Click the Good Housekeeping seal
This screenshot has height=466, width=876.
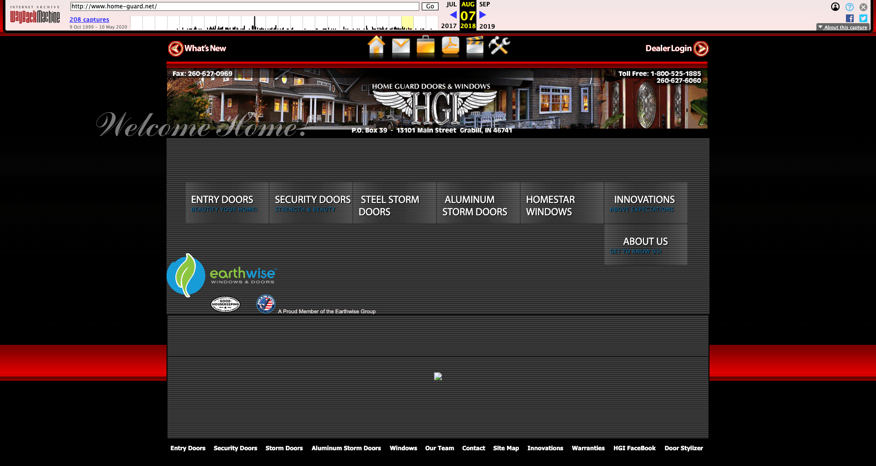tap(225, 304)
